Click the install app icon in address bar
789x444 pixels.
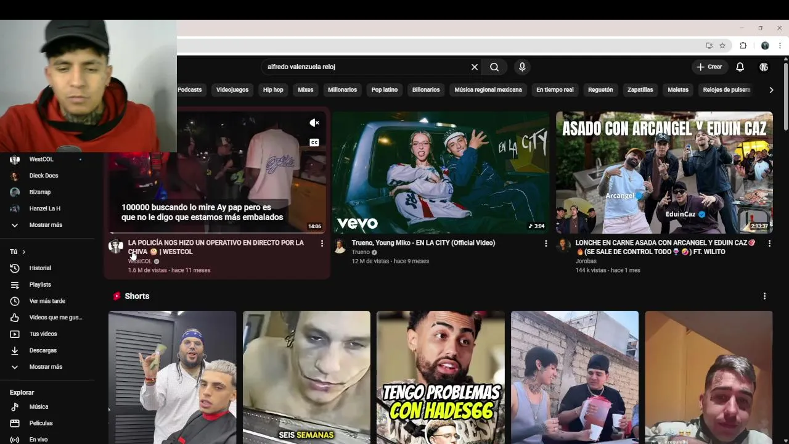point(709,46)
